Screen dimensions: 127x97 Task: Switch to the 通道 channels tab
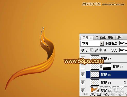pos(110,38)
